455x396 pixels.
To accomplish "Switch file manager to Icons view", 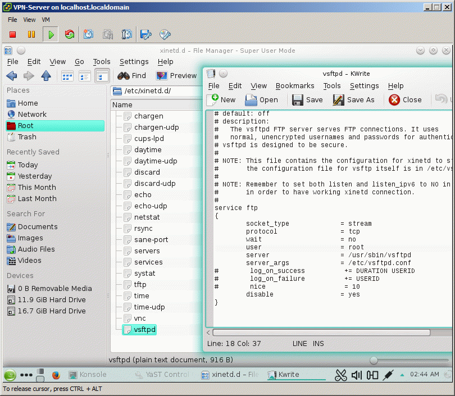I will click(x=67, y=76).
